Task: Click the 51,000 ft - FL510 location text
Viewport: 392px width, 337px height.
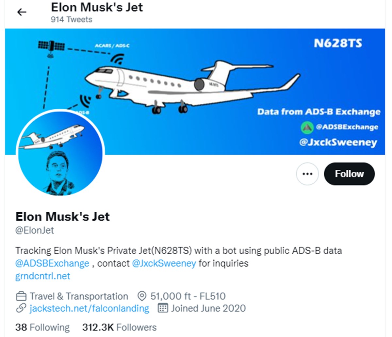Action: pos(188,296)
